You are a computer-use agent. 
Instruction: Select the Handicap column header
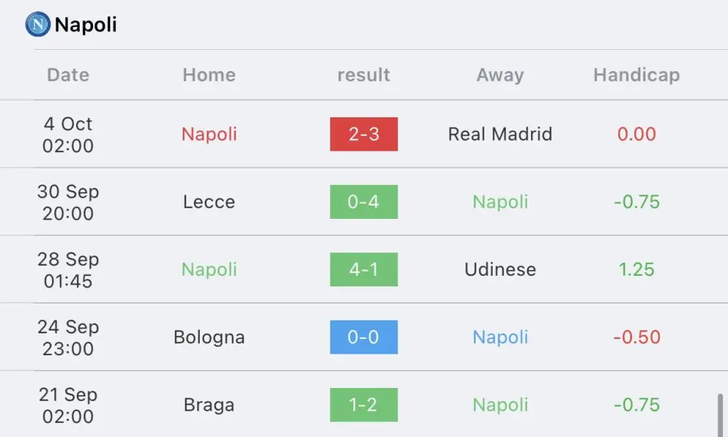coord(636,75)
